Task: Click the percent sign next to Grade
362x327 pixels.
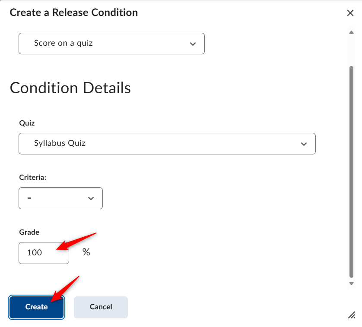Action: tap(86, 252)
